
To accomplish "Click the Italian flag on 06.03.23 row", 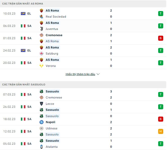I will click(23, 26).
